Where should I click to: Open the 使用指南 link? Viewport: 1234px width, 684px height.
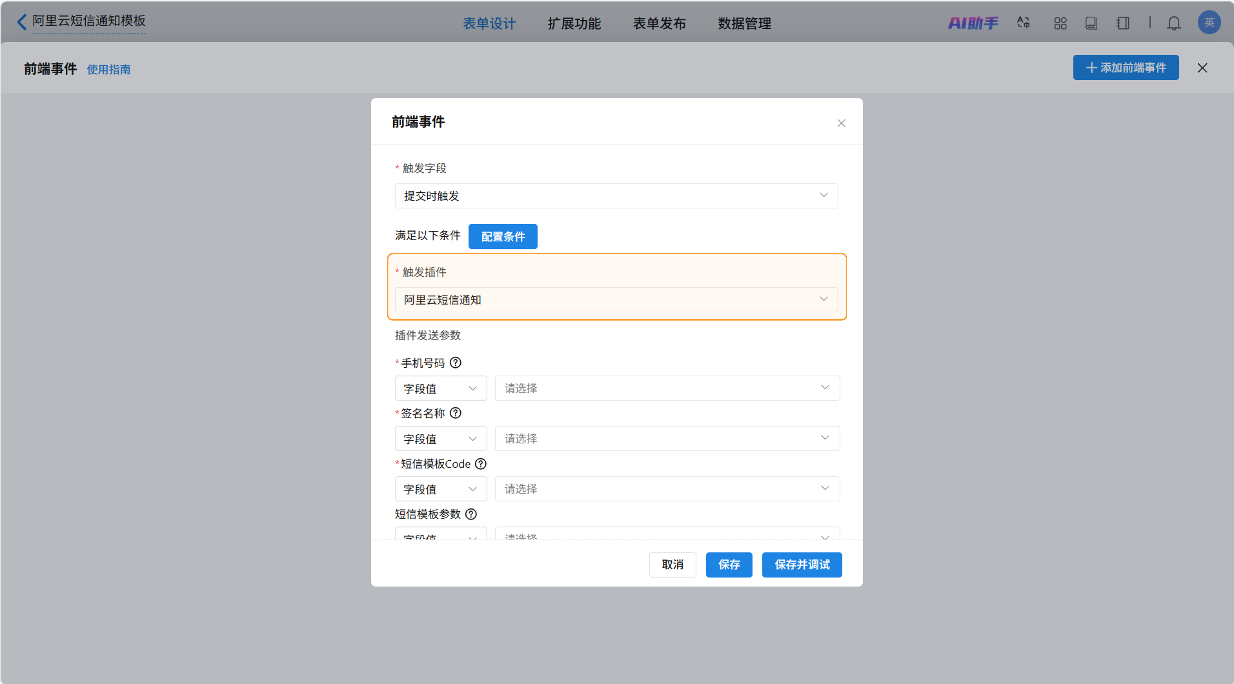[109, 70]
